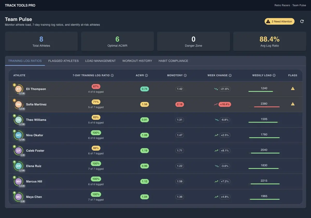This screenshot has height=218, width=311.
Task: Click Maya Chen's MC avatar
Action: [x=18, y=197]
